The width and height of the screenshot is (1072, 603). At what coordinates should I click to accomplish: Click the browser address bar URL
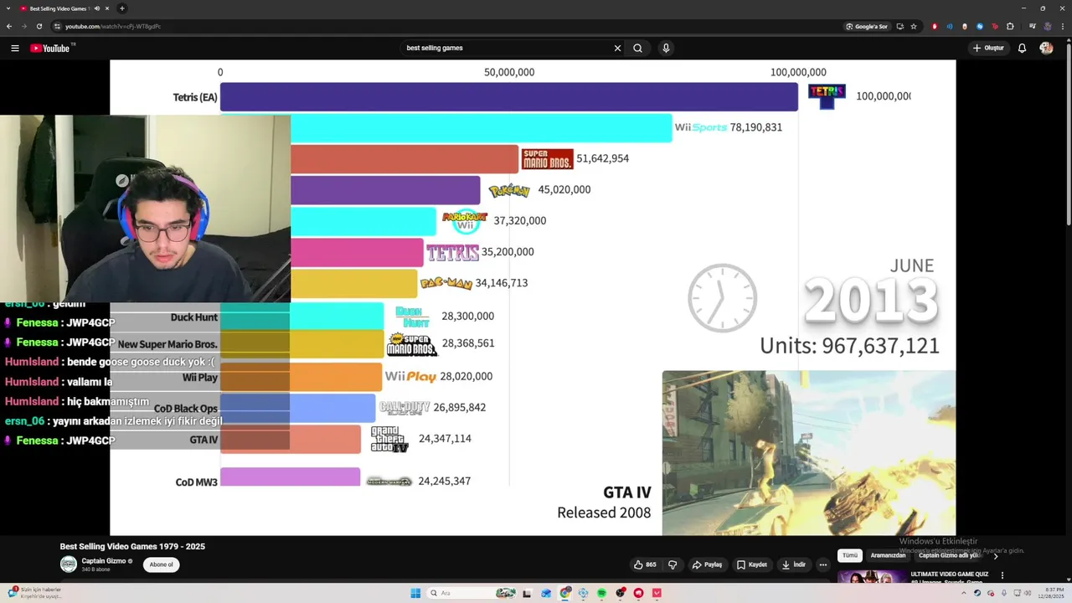coord(113,26)
